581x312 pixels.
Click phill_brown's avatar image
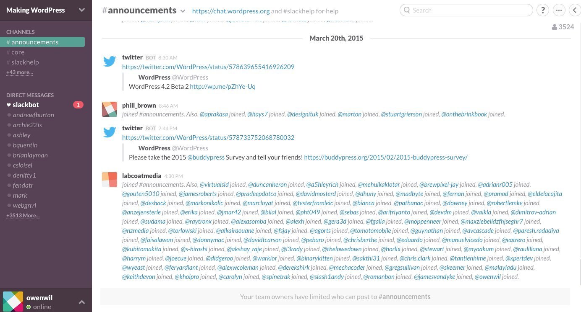point(110,109)
